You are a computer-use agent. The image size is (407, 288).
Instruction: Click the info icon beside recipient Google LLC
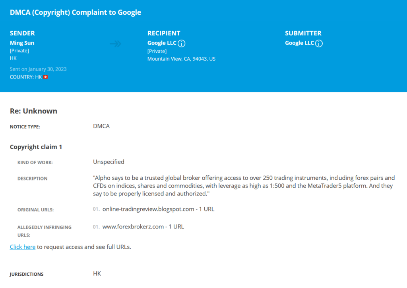click(x=181, y=43)
